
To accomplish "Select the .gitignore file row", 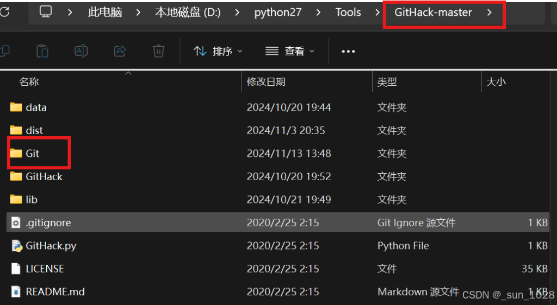I will click(48, 223).
